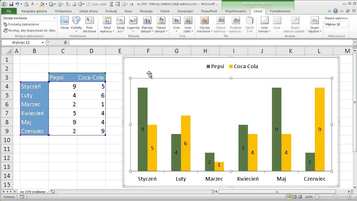Open the Undo history dropdown arrow
357x201 pixels.
(x=21, y=4)
